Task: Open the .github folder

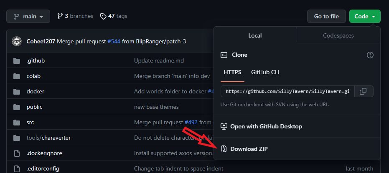Action: tap(36, 60)
